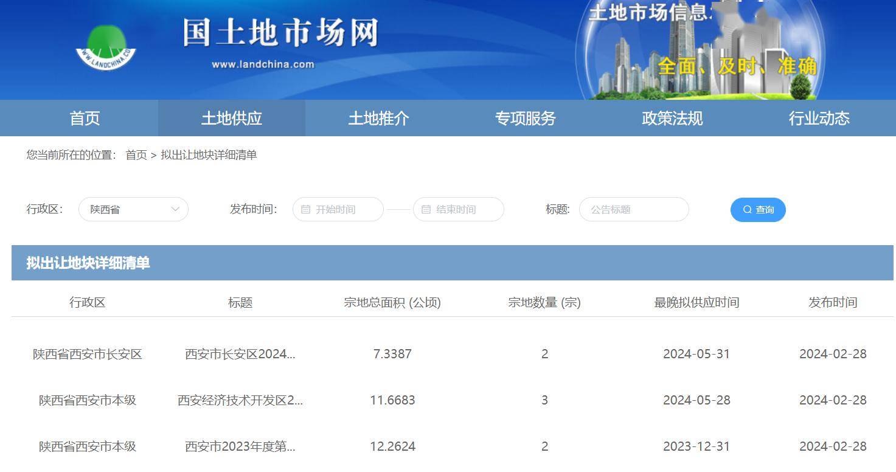This screenshot has width=896, height=472.
Task: Click the 查询 search button
Action: pyautogui.click(x=758, y=209)
